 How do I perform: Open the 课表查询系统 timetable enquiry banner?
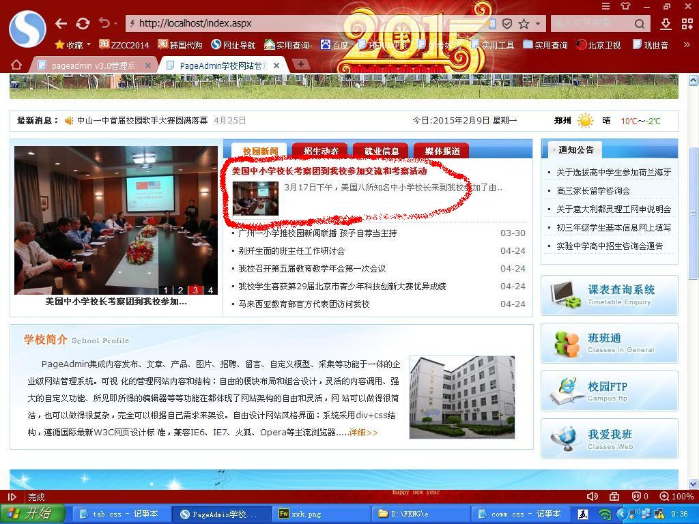tap(609, 295)
